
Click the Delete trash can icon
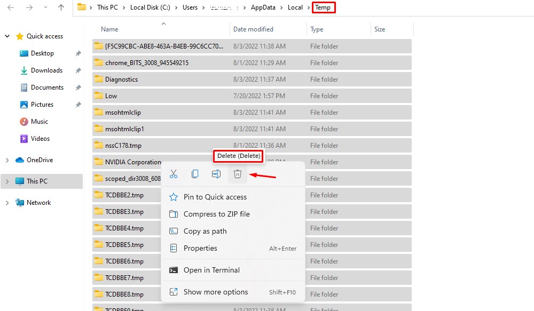[238, 174]
